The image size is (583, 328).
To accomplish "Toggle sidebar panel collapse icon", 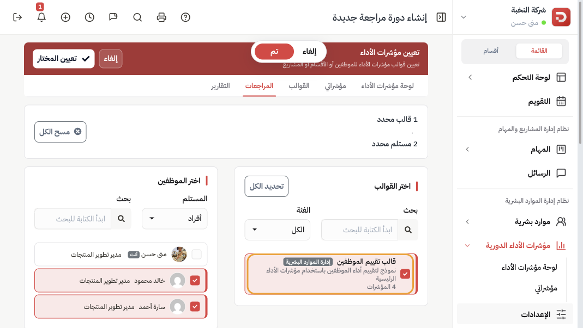I will (x=441, y=17).
